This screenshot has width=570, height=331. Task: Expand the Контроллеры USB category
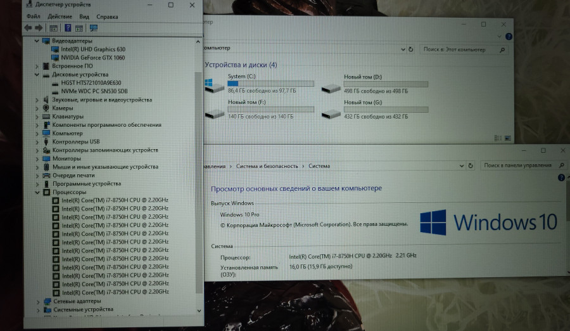(x=37, y=141)
